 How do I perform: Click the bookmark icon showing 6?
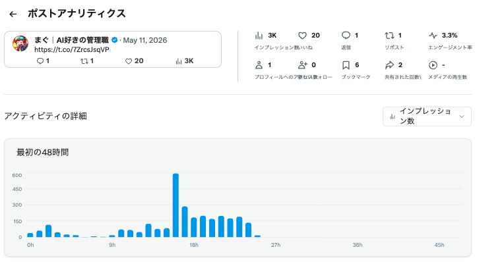point(346,65)
